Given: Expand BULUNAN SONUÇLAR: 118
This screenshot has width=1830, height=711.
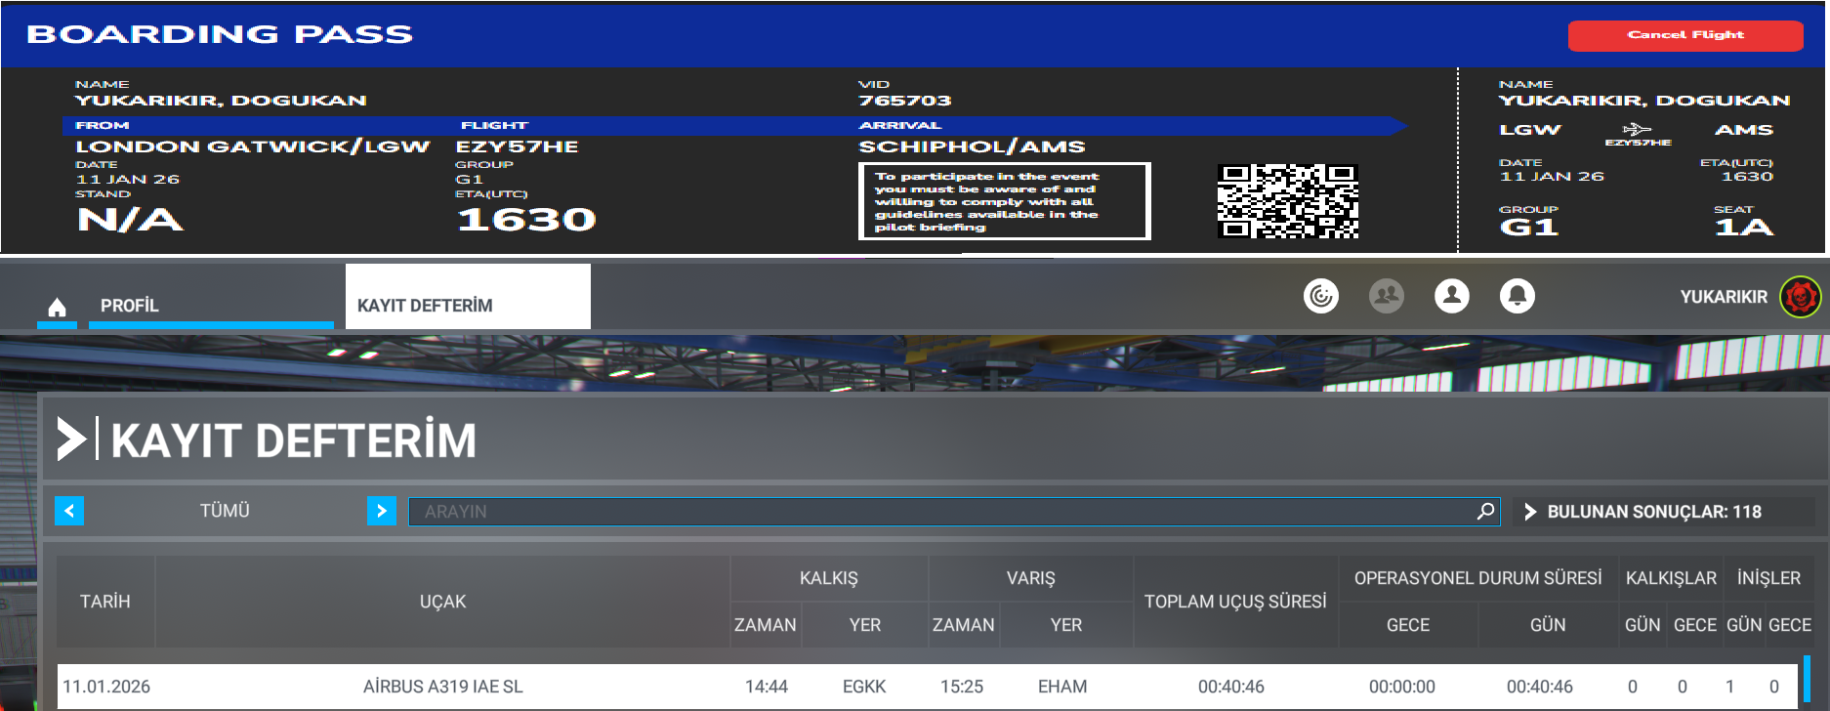Looking at the screenshot, I should click(x=1664, y=512).
